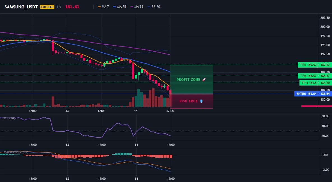Image resolution: width=332 pixels, height=182 pixels.
Task: Click the 20.00 RSI axis label
Action: tap(325, 136)
